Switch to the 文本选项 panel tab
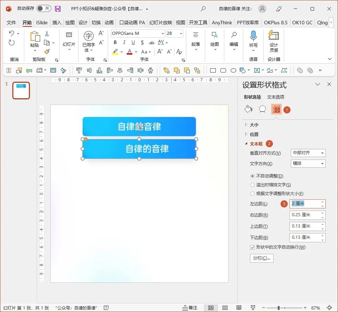This screenshot has height=312, width=338. pyautogui.click(x=275, y=97)
